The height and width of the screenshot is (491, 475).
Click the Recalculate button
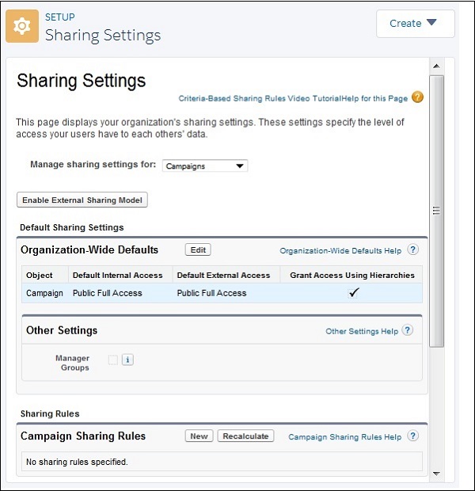[x=245, y=436]
